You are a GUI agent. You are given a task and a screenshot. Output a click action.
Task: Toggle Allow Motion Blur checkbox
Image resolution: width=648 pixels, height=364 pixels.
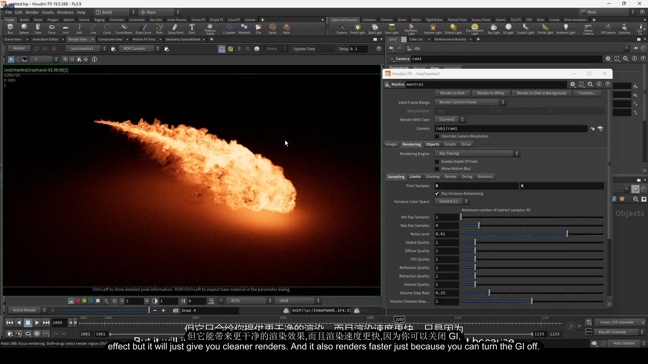click(437, 169)
